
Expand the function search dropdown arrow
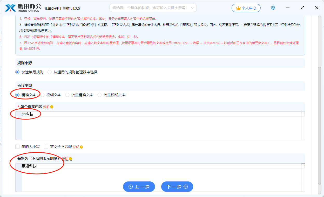pos(192,8)
